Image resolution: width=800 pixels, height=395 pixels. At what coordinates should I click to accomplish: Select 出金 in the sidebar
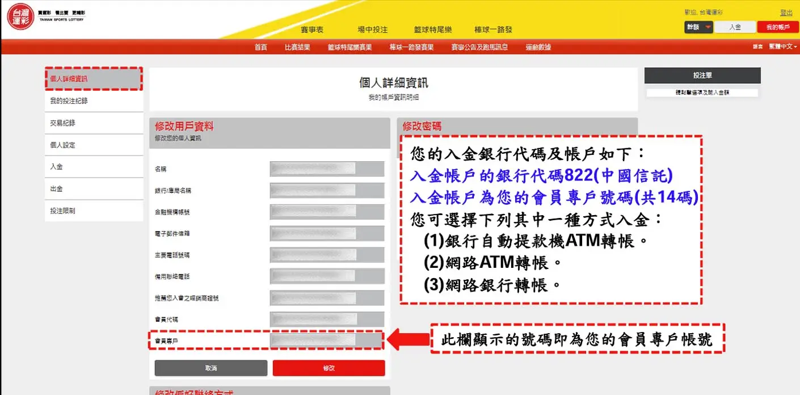(57, 189)
